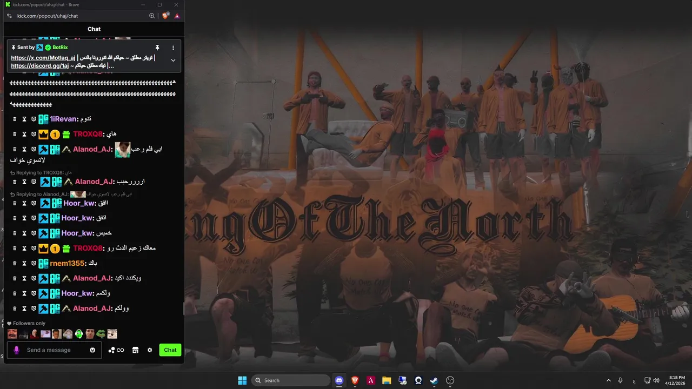
Task: Ban 1iRevan using the shield icon
Action: 34,119
